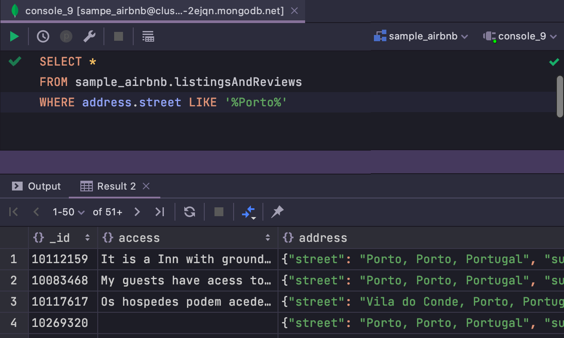Image resolution: width=564 pixels, height=338 pixels.
Task: Click the Result 2 tab's table icon
Action: point(86,186)
